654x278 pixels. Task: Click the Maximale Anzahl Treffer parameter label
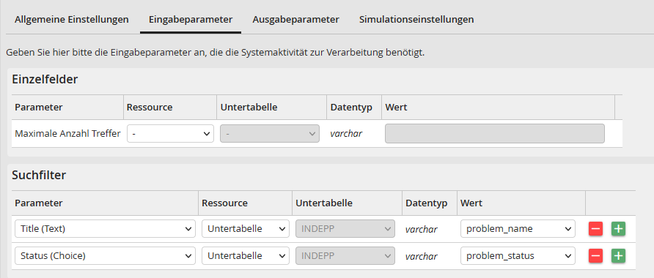tap(67, 134)
